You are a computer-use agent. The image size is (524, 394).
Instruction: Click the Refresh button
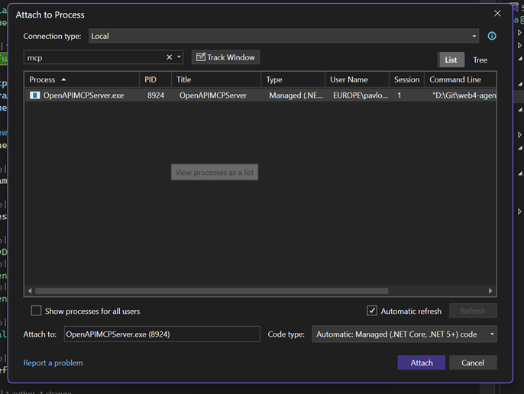point(473,311)
